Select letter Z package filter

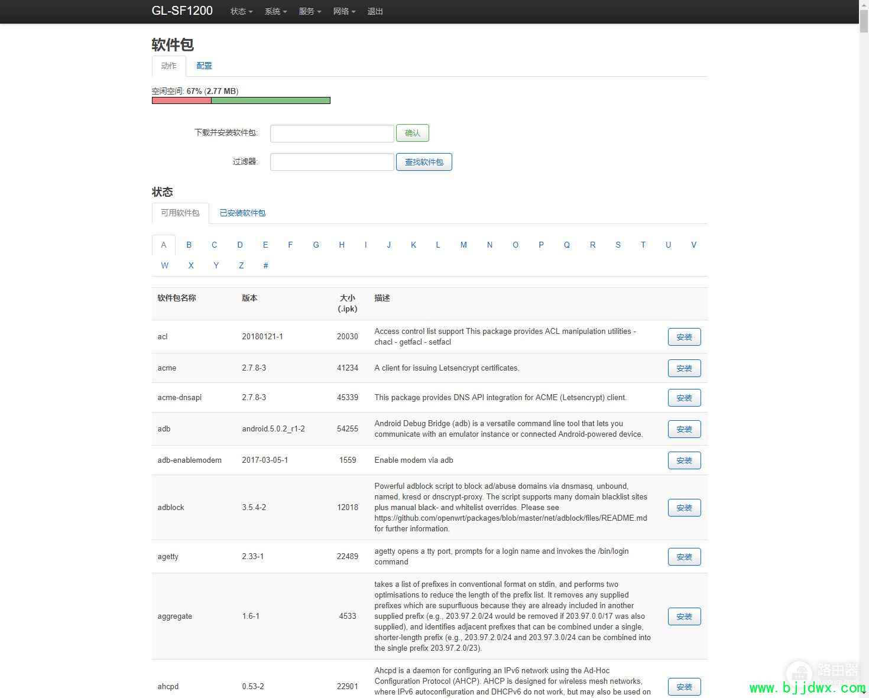pyautogui.click(x=241, y=266)
